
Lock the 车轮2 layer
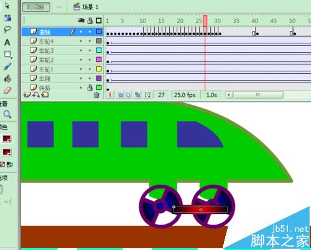point(90,60)
